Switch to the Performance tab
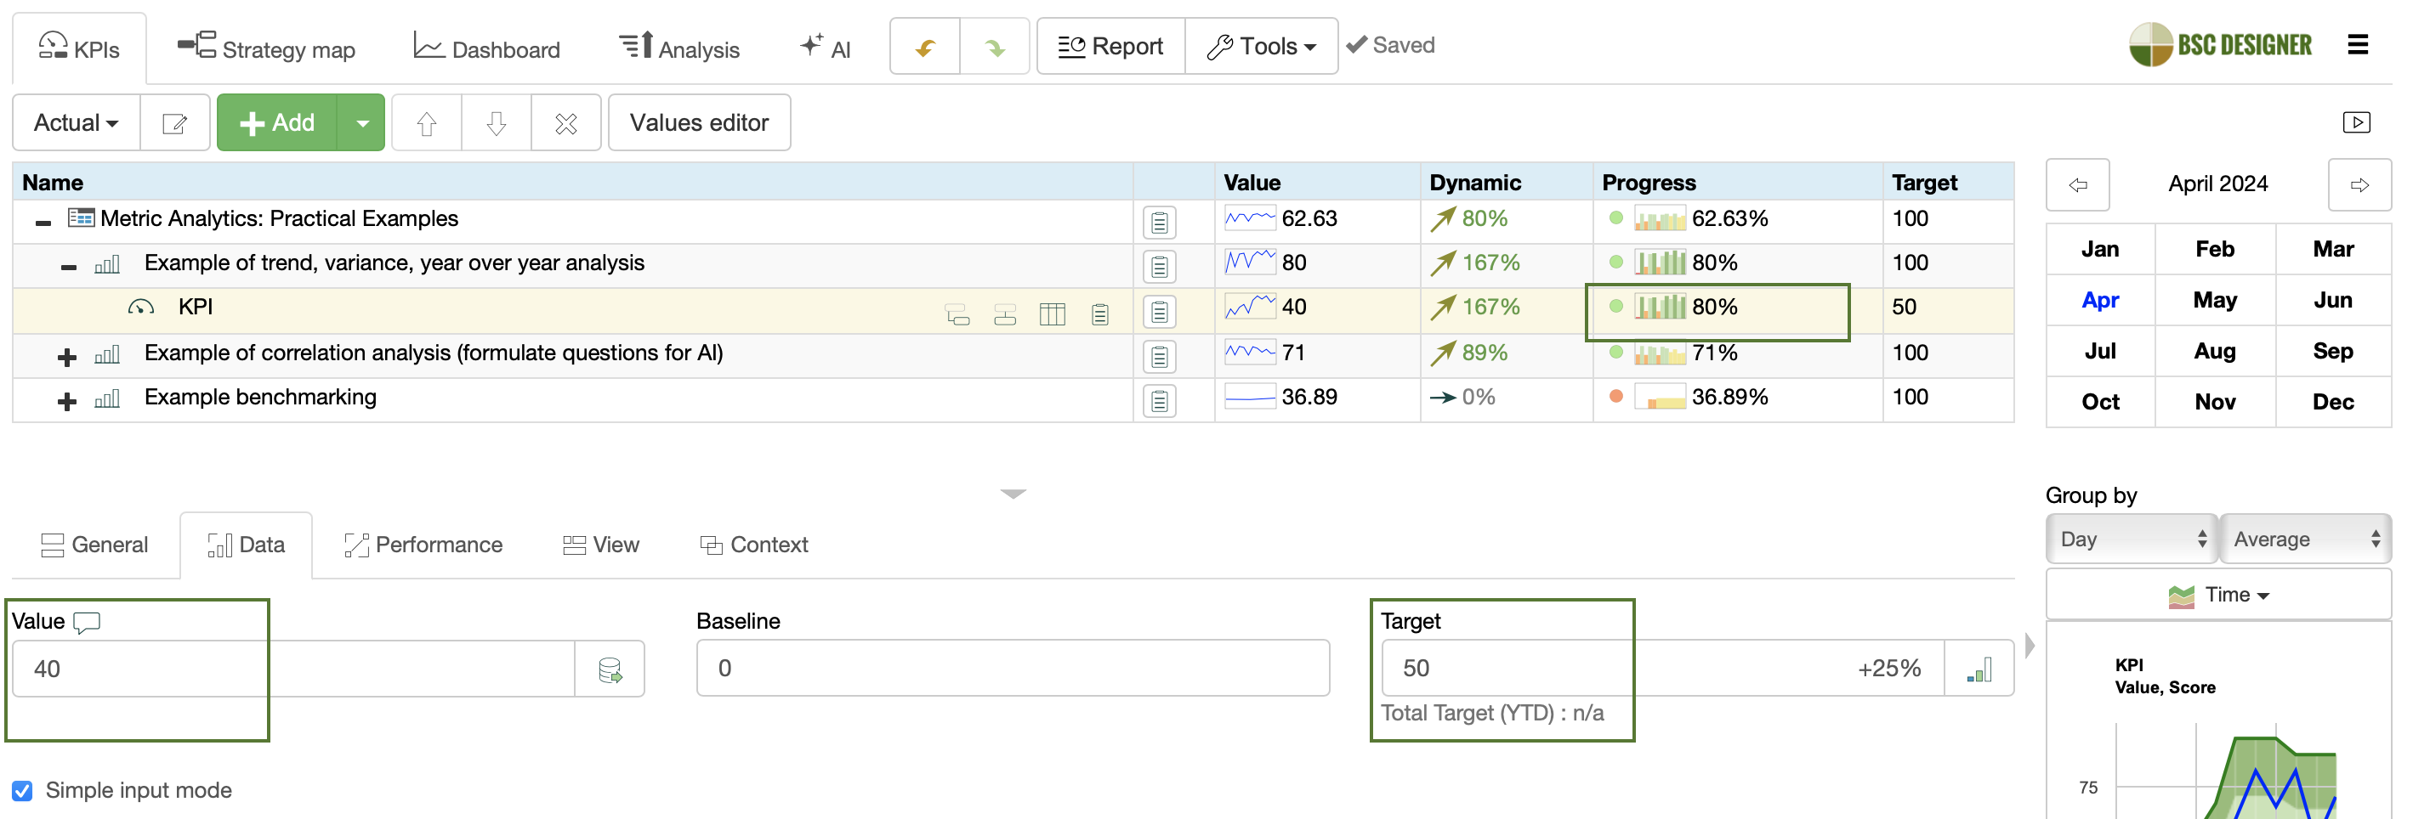Viewport: 2413px width, 819px height. tap(423, 544)
